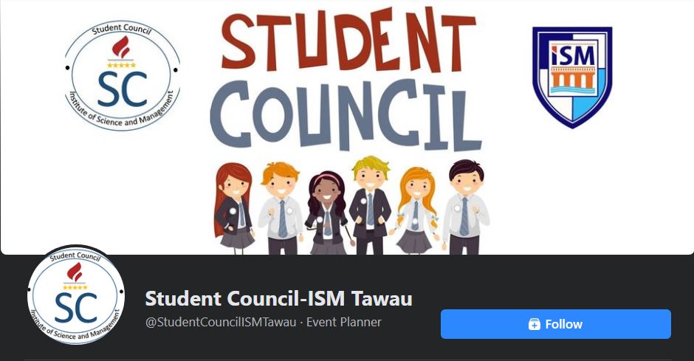Screen dimensions: 694x361
Task: Click the ISM shield logo in cover
Action: coord(572,78)
